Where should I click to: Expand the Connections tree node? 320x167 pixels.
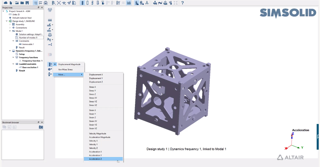[x=10, y=28]
